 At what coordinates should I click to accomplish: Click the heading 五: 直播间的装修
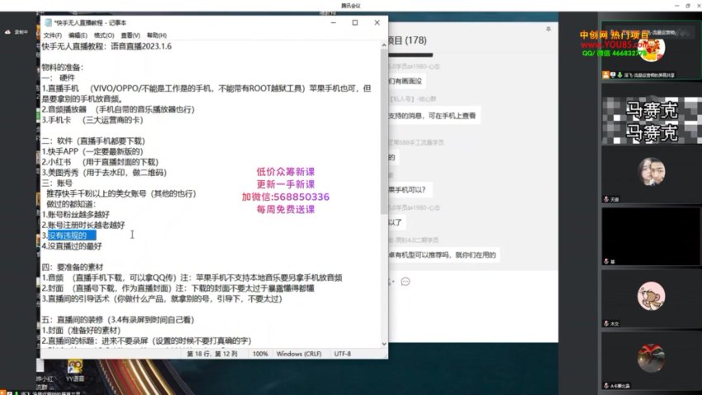(x=118, y=320)
